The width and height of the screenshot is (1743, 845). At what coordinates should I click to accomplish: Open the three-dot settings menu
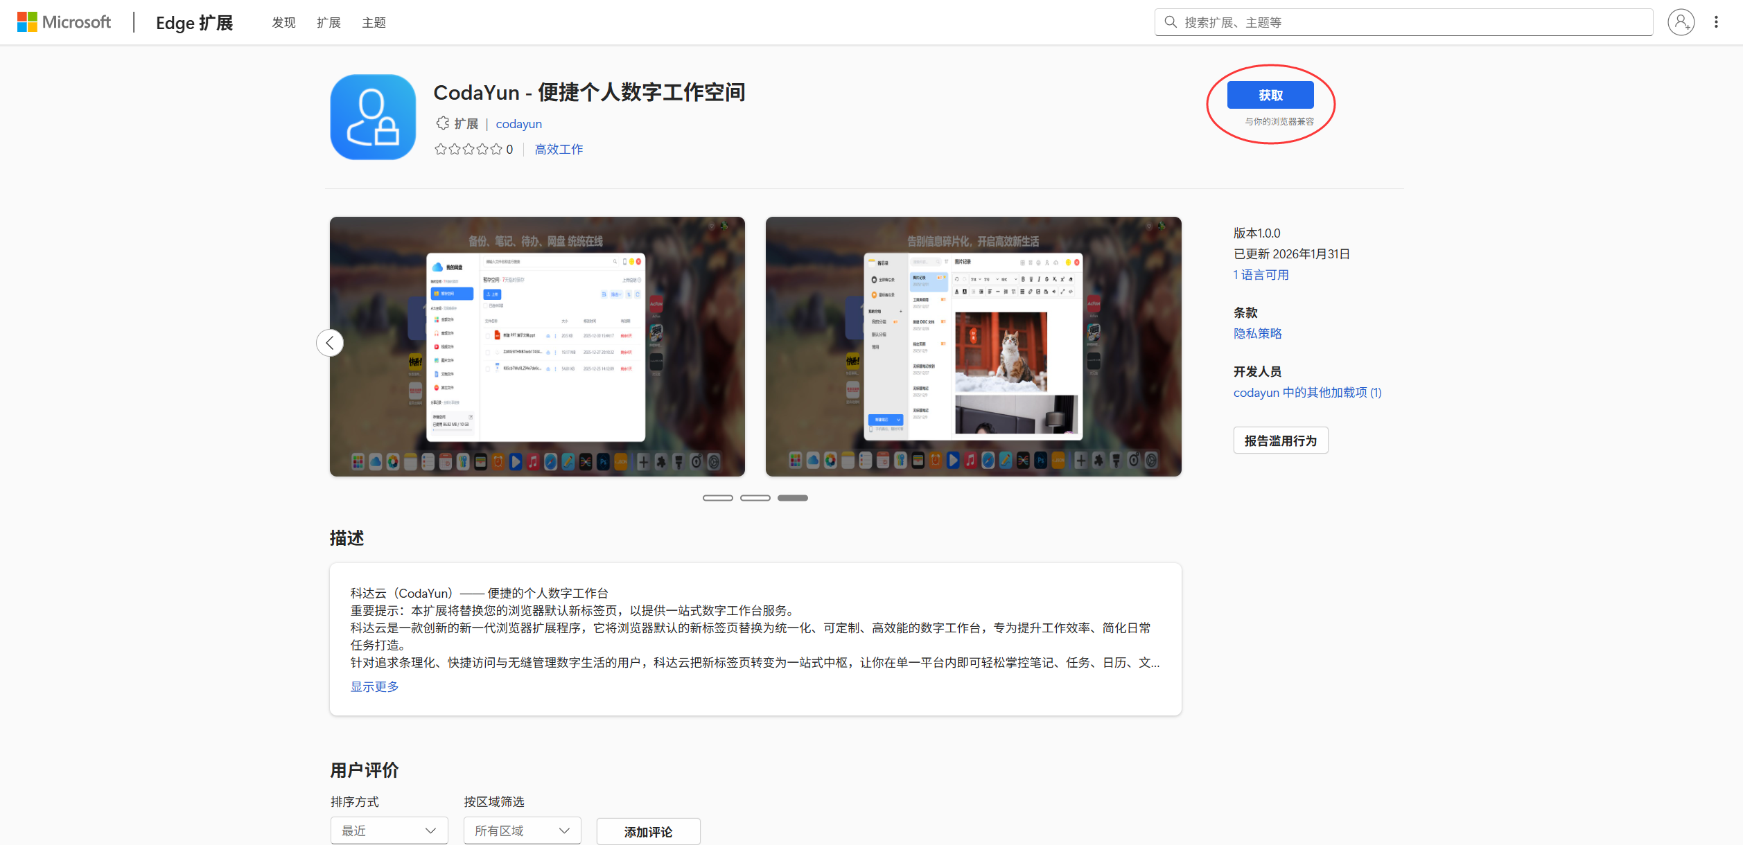(x=1716, y=22)
